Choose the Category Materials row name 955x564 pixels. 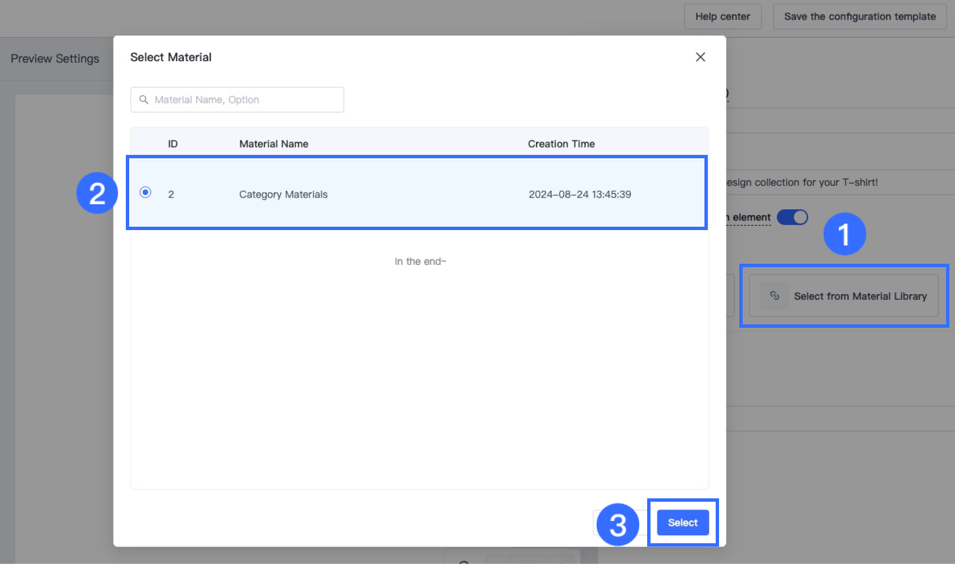point(283,195)
